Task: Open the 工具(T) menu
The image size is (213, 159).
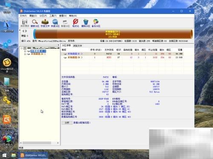Action: click(x=53, y=16)
